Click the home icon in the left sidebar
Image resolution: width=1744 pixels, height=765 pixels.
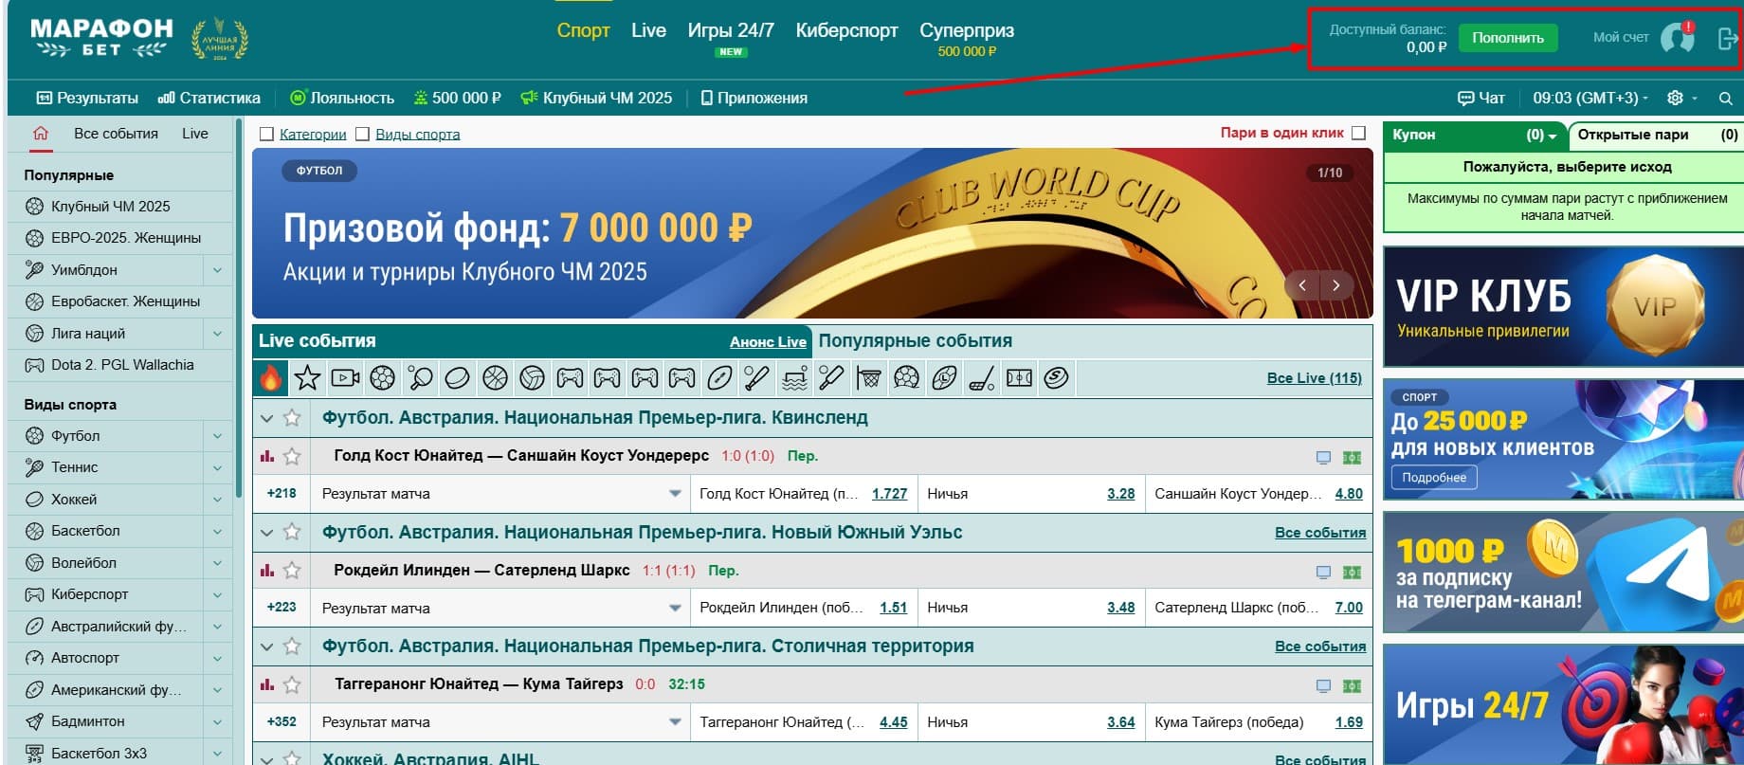(x=40, y=134)
